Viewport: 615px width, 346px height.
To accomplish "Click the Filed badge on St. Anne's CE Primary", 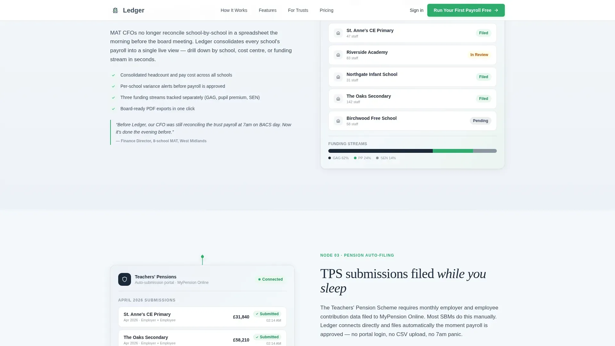I will click(x=483, y=33).
